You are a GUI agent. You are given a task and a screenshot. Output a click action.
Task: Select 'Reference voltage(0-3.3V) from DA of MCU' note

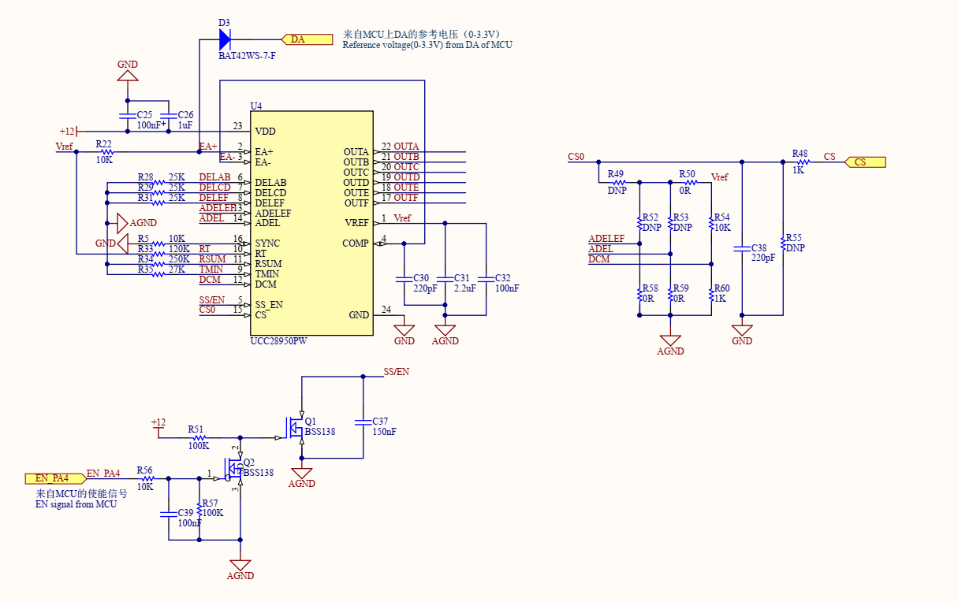point(427,46)
